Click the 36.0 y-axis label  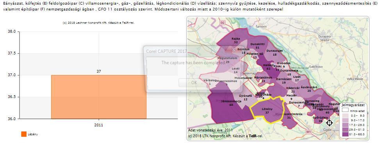(11, 119)
